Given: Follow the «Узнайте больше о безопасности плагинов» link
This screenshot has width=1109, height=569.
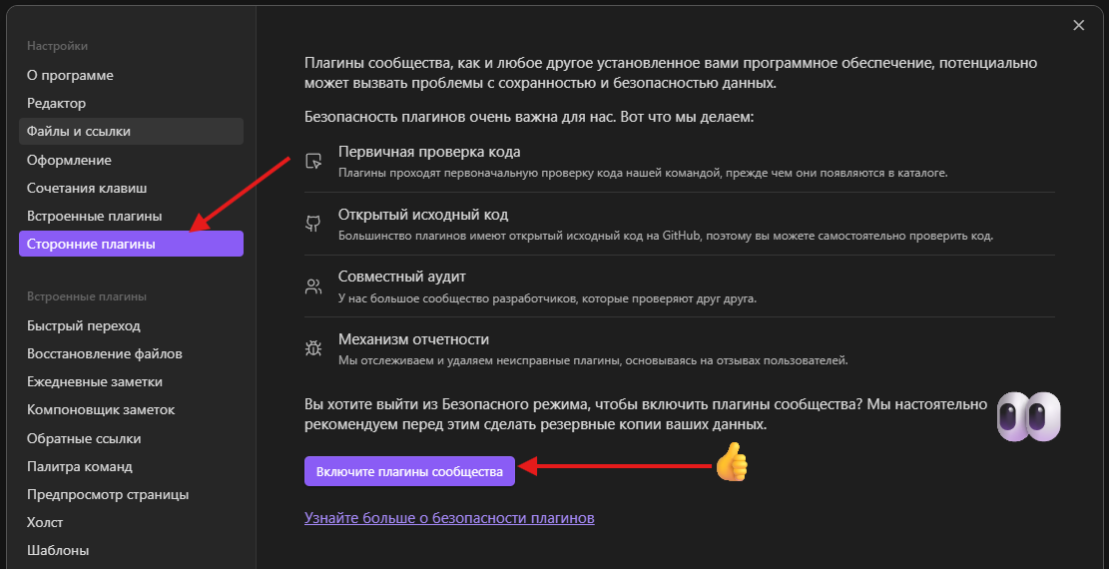Looking at the screenshot, I should (449, 518).
